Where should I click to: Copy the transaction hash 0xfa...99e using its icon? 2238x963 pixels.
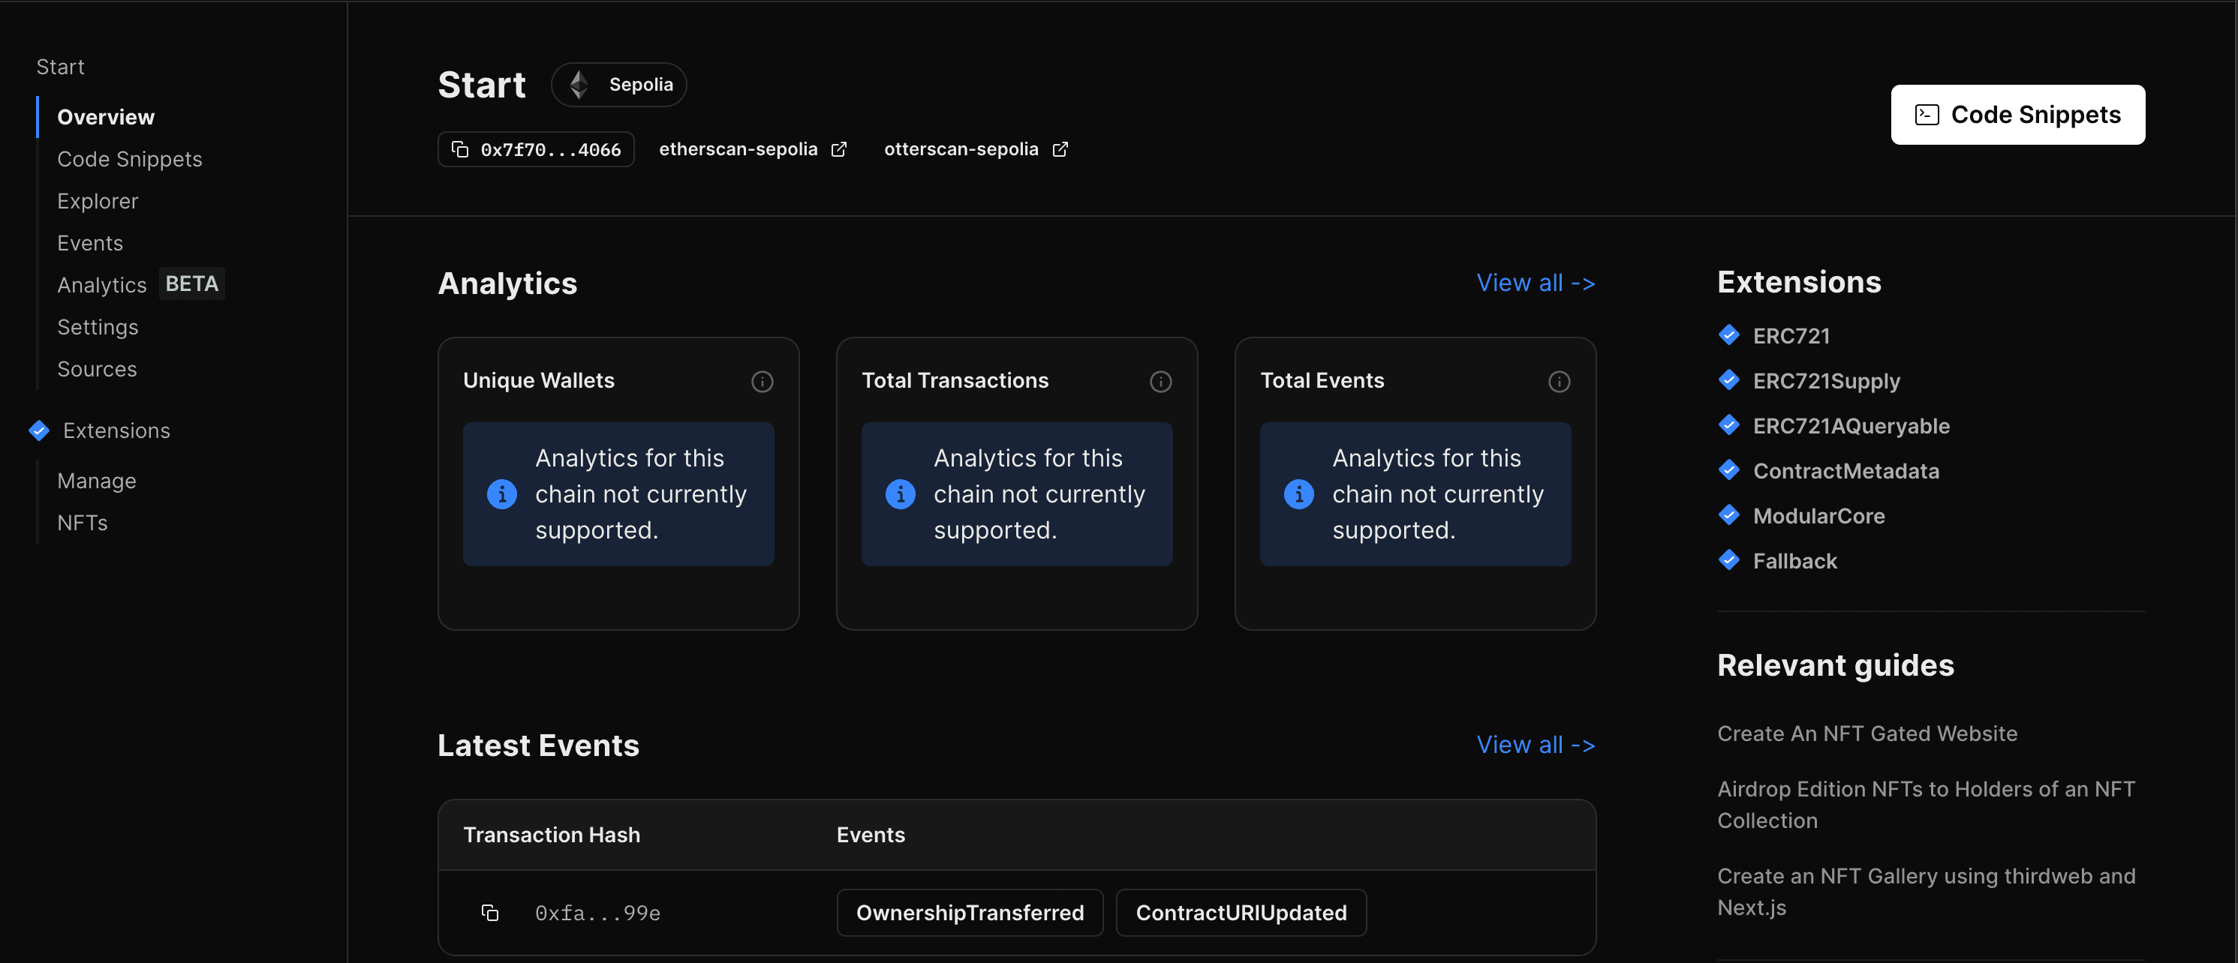(490, 913)
